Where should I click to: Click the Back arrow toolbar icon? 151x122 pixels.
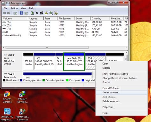[x=4, y=13]
